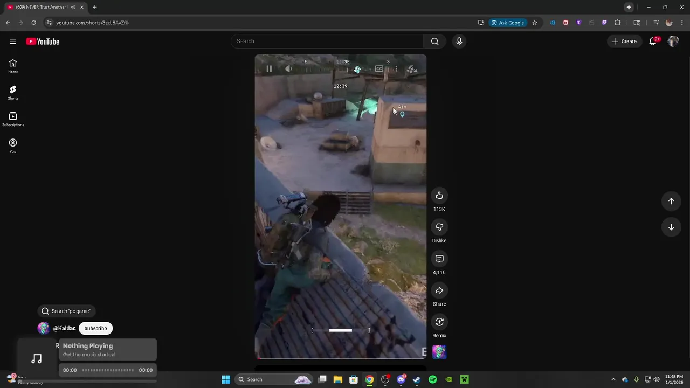690x388 pixels.
Task: Search with your voice microphone
Action: coord(459,41)
